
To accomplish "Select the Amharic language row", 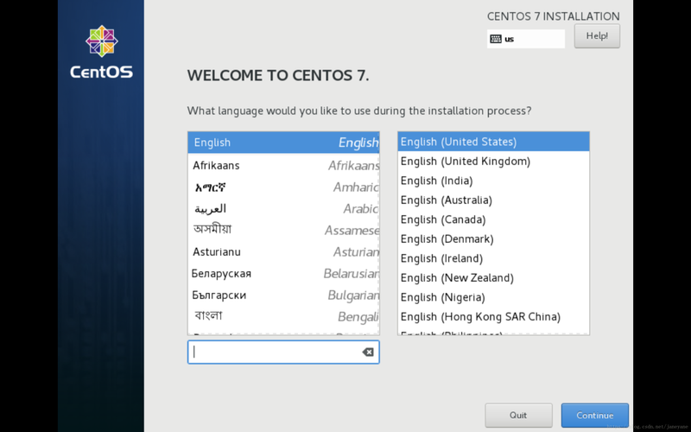I will point(283,187).
